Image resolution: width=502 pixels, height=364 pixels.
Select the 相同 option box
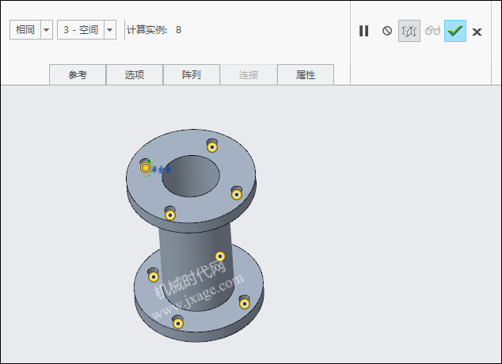[x=25, y=30]
